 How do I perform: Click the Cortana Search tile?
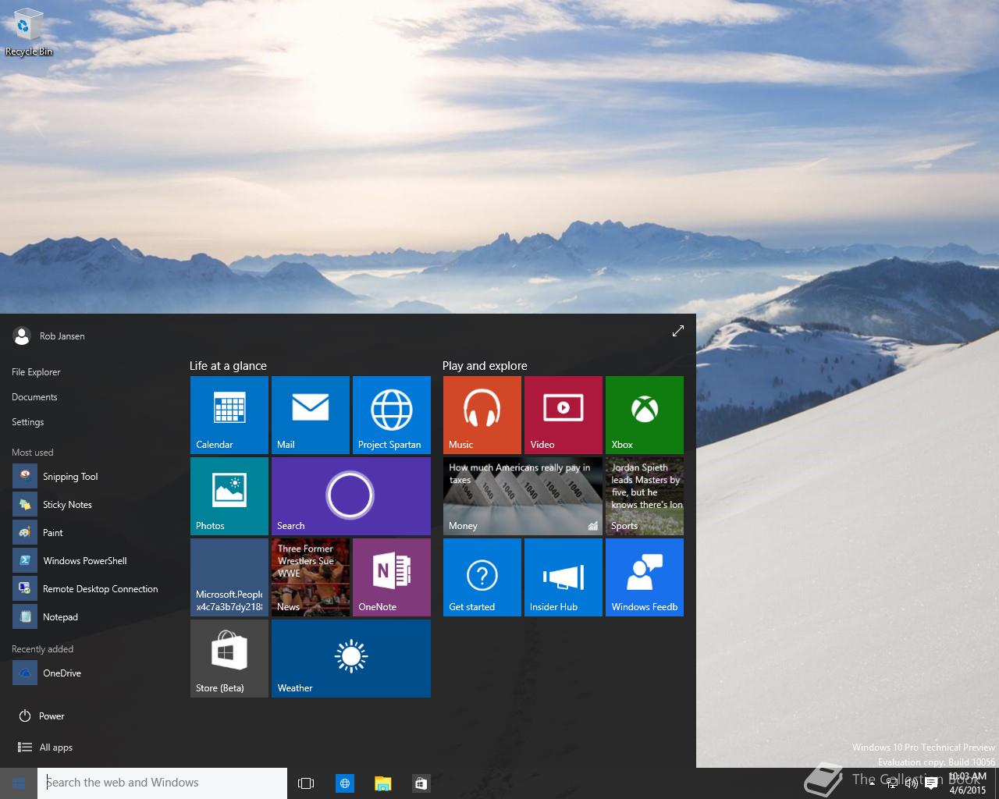tap(351, 496)
